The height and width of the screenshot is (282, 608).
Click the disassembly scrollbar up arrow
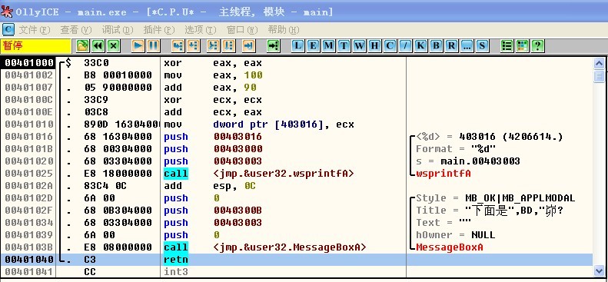click(599, 64)
